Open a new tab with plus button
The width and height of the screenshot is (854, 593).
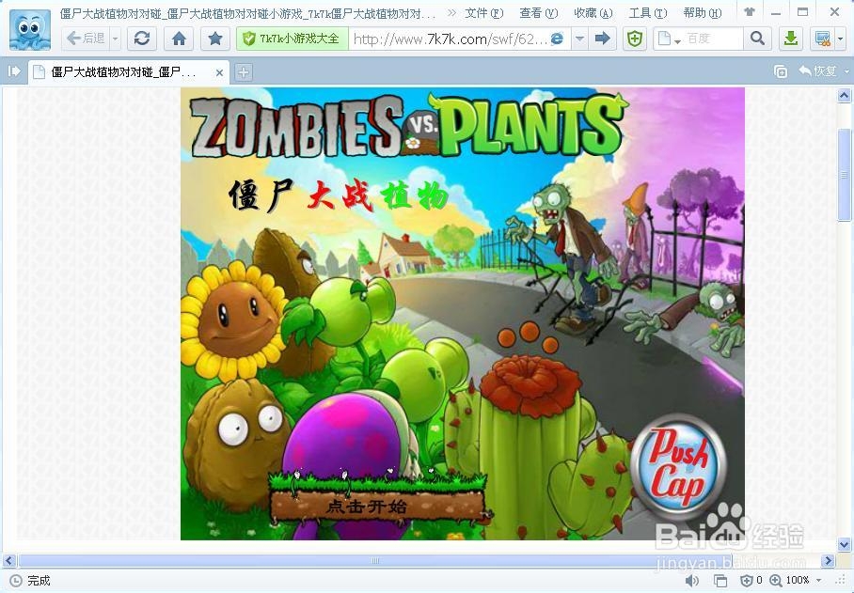click(244, 72)
